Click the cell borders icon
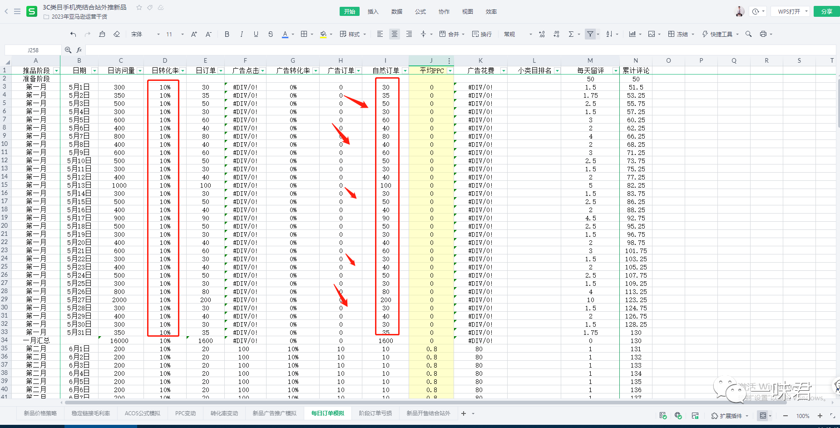 coord(304,34)
